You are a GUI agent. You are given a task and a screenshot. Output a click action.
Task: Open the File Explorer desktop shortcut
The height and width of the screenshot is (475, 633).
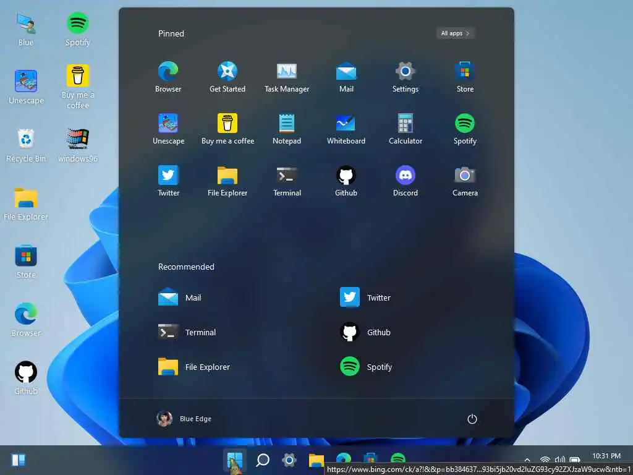point(26,204)
